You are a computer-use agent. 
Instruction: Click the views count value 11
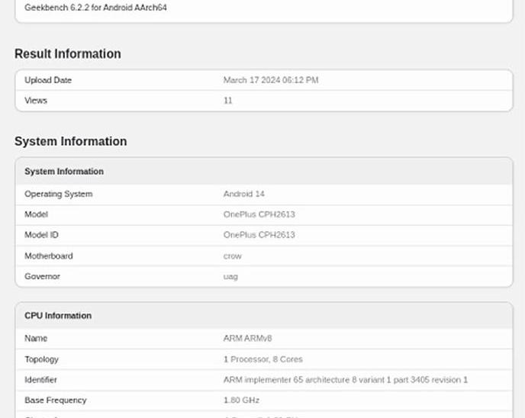point(228,101)
